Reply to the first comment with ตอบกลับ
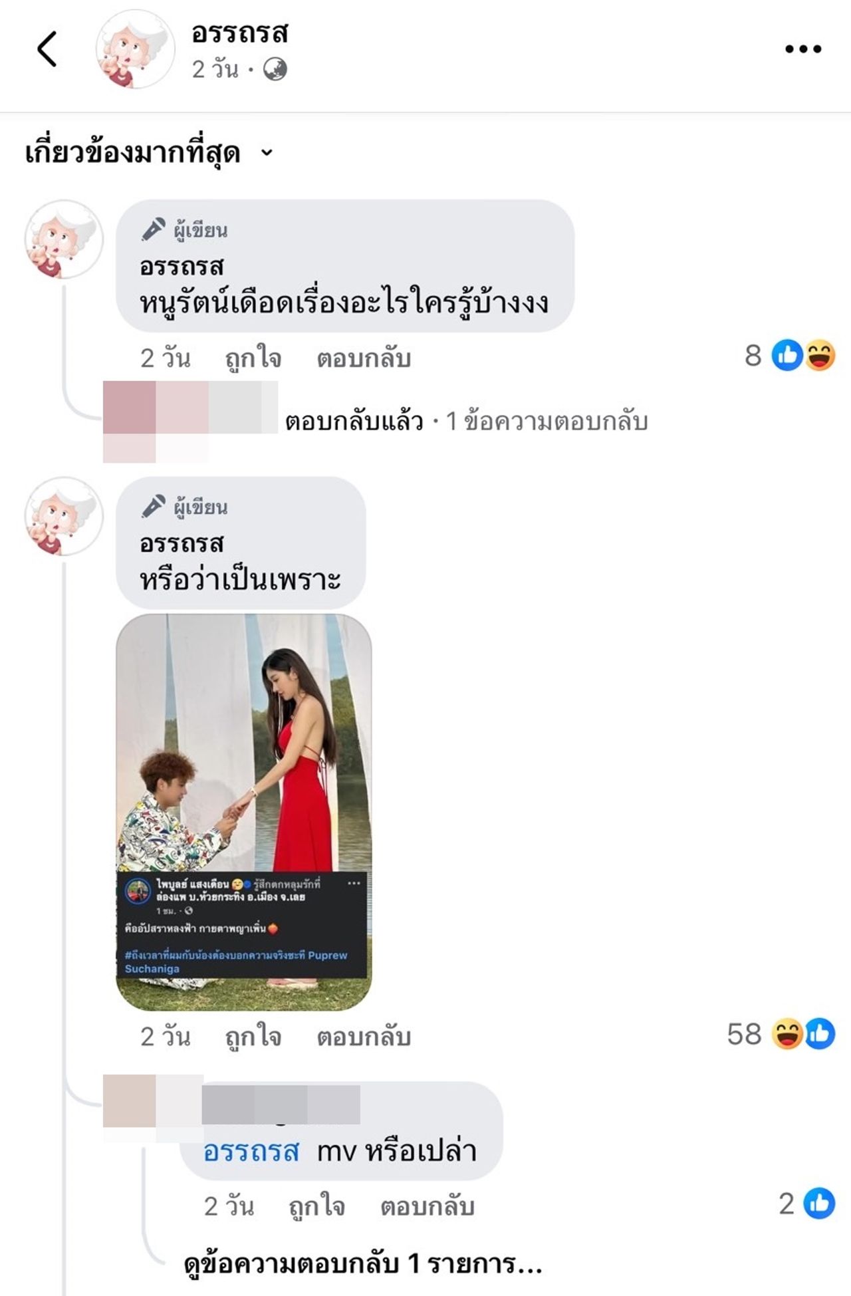 (x=364, y=358)
